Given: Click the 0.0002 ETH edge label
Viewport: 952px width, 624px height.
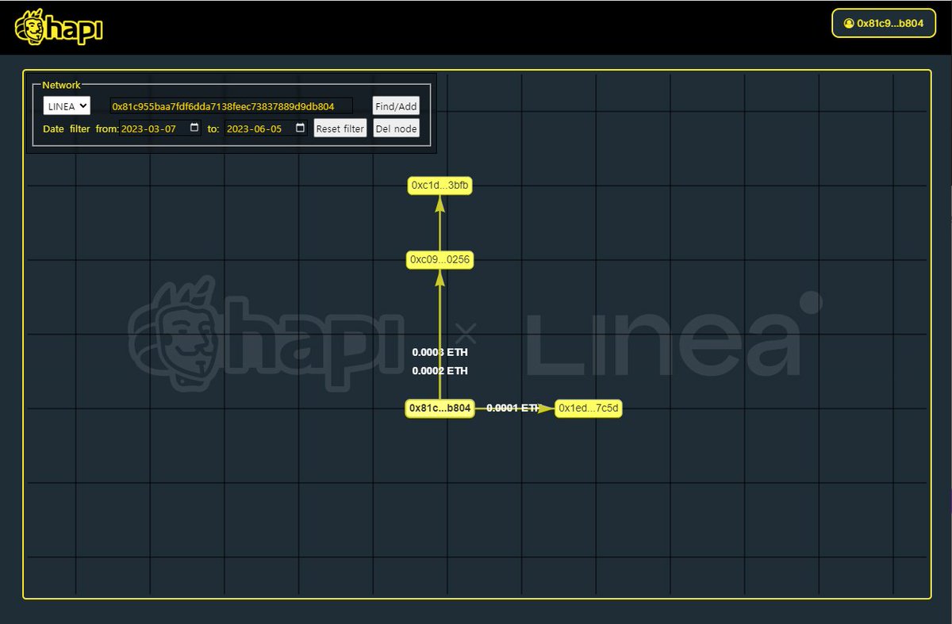Looking at the screenshot, I should pyautogui.click(x=440, y=370).
